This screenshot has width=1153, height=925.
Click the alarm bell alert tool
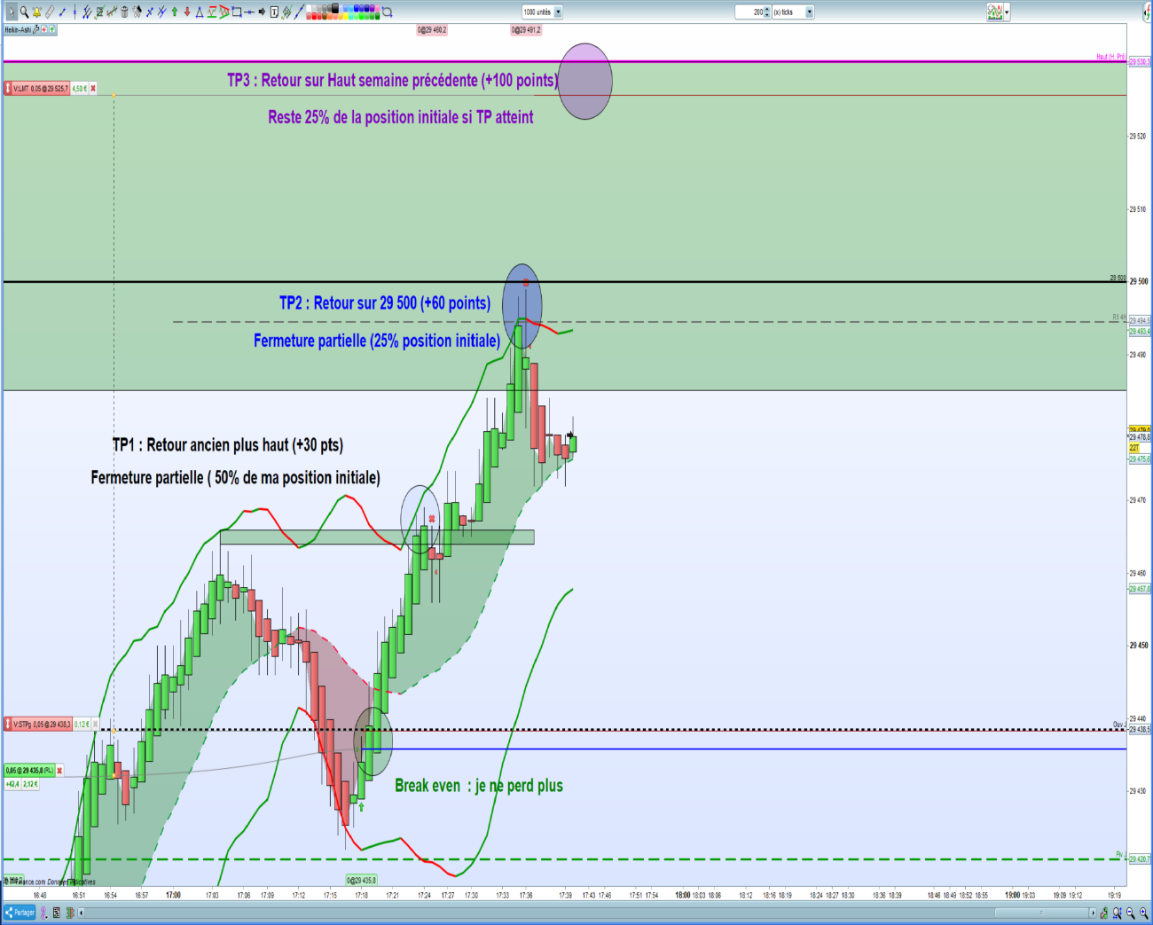[37, 12]
